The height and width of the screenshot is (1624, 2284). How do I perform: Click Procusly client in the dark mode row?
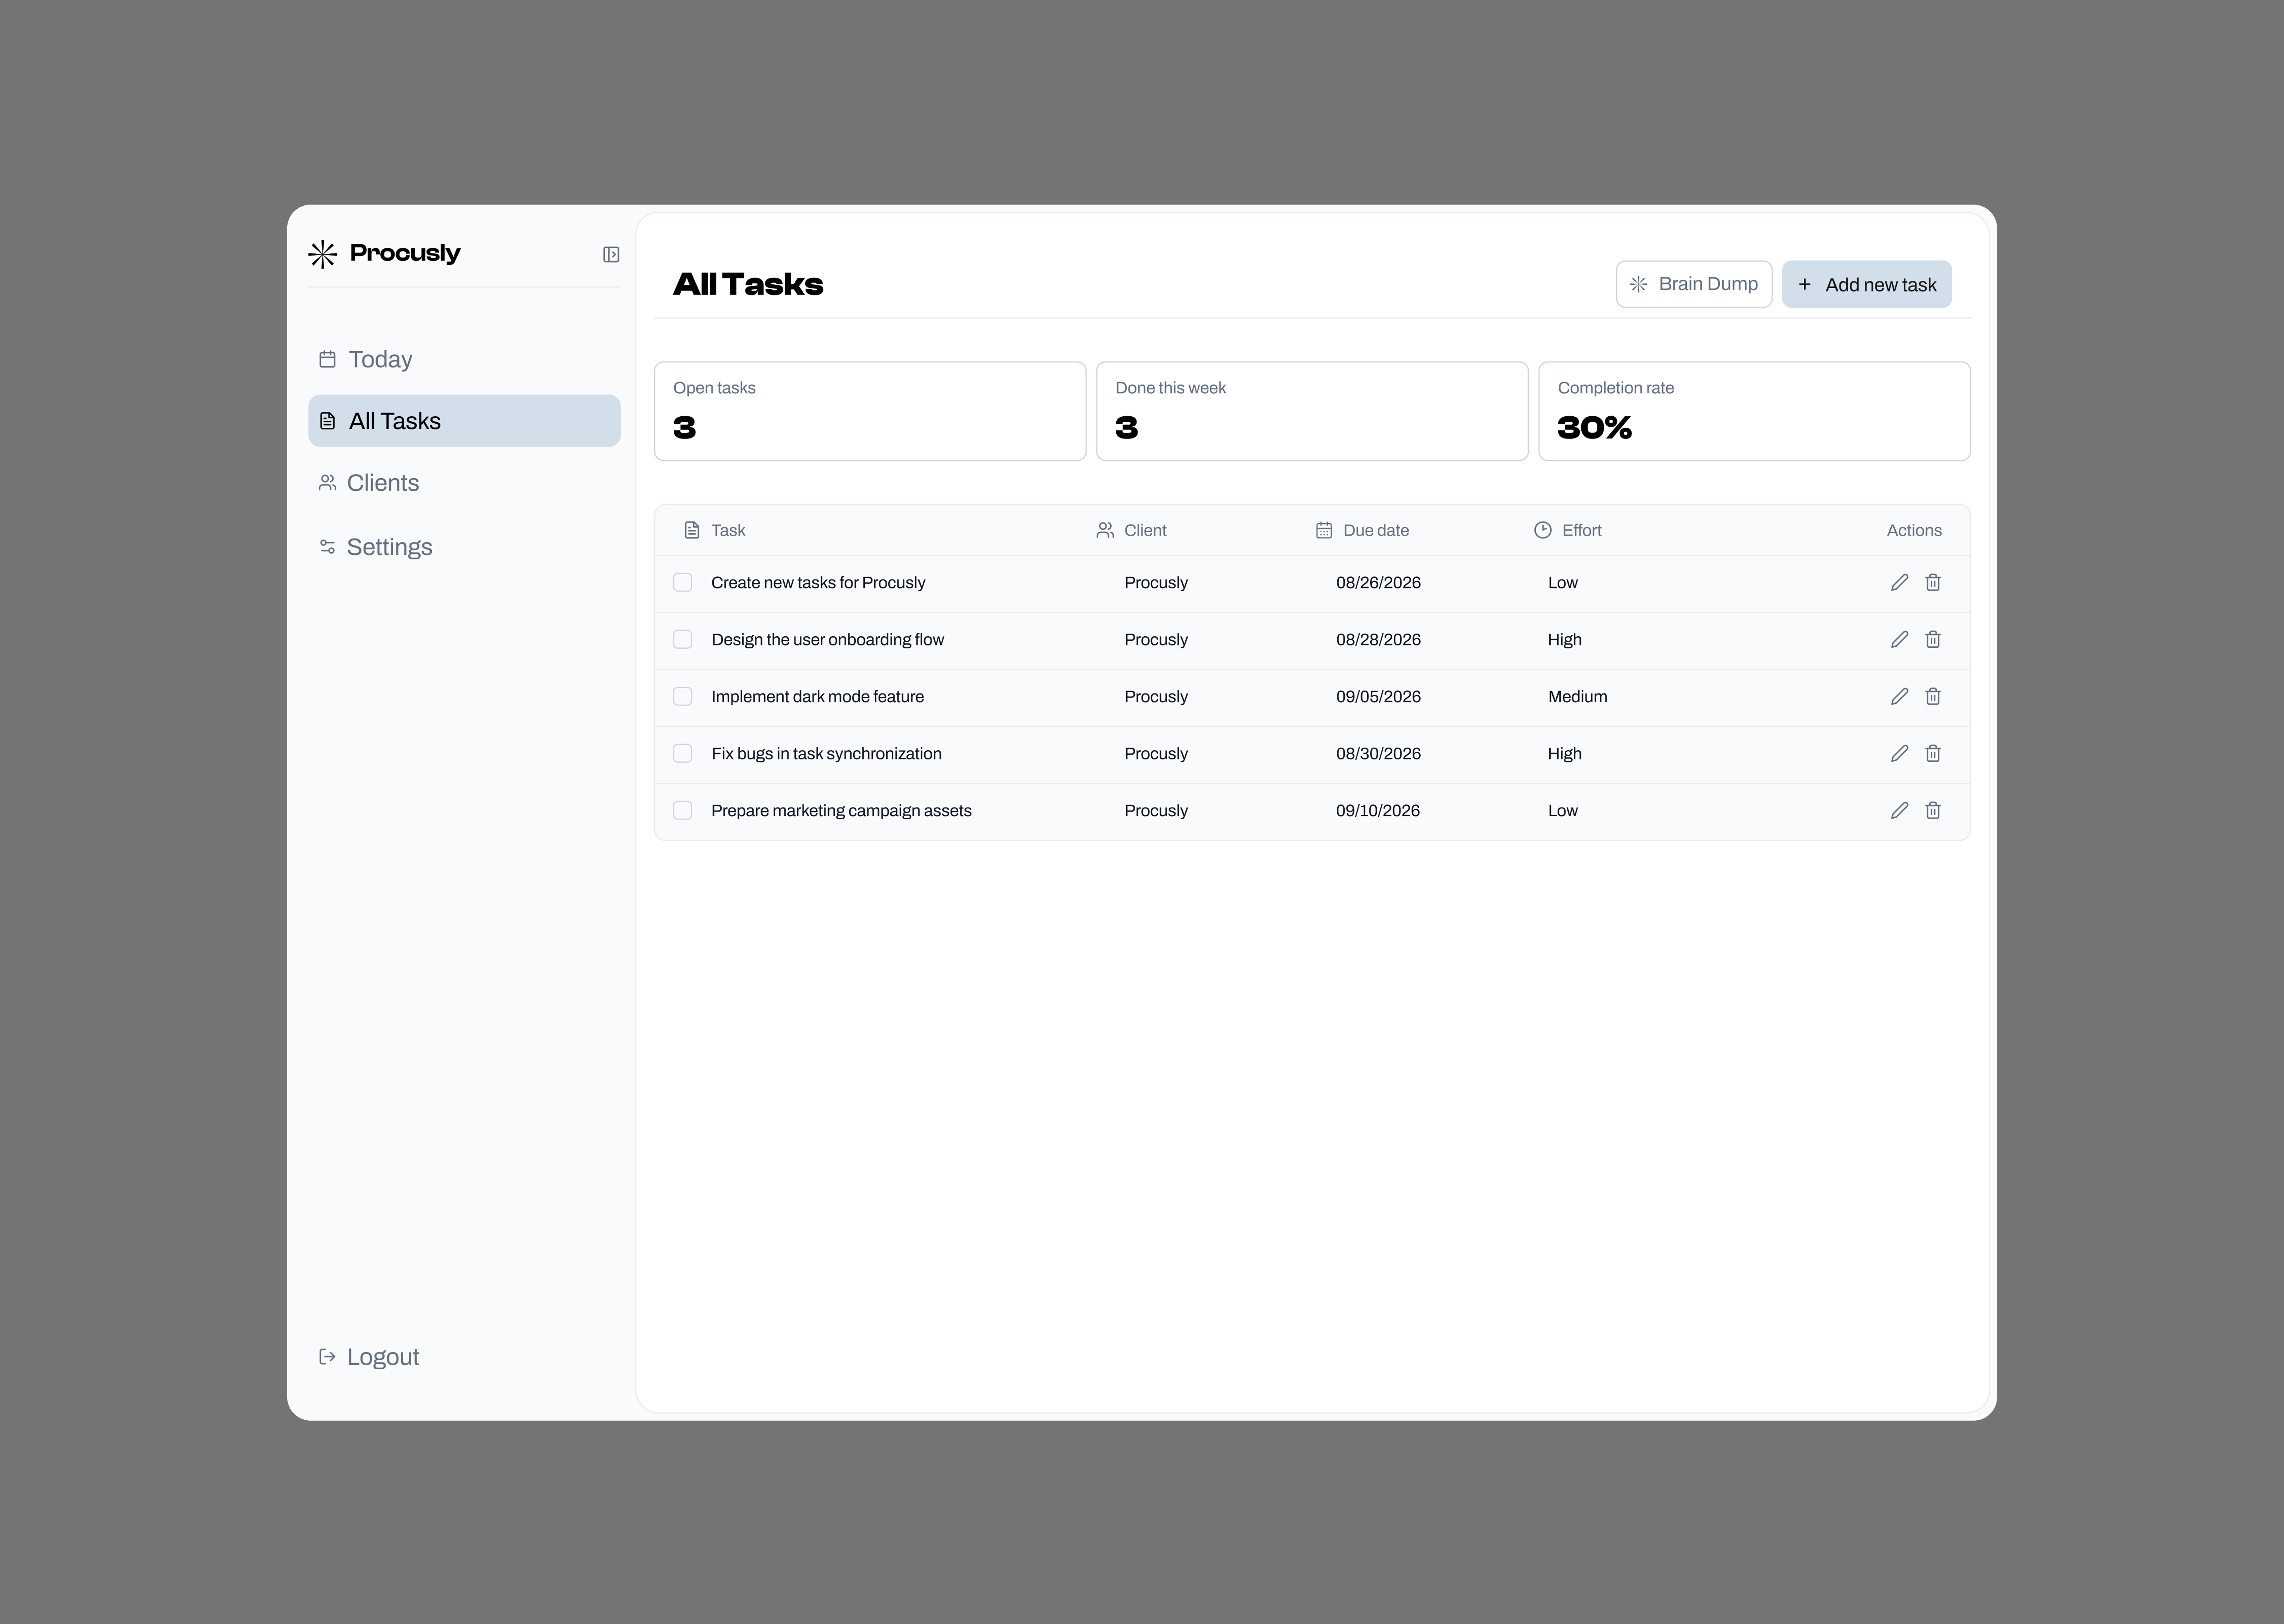click(x=1156, y=697)
